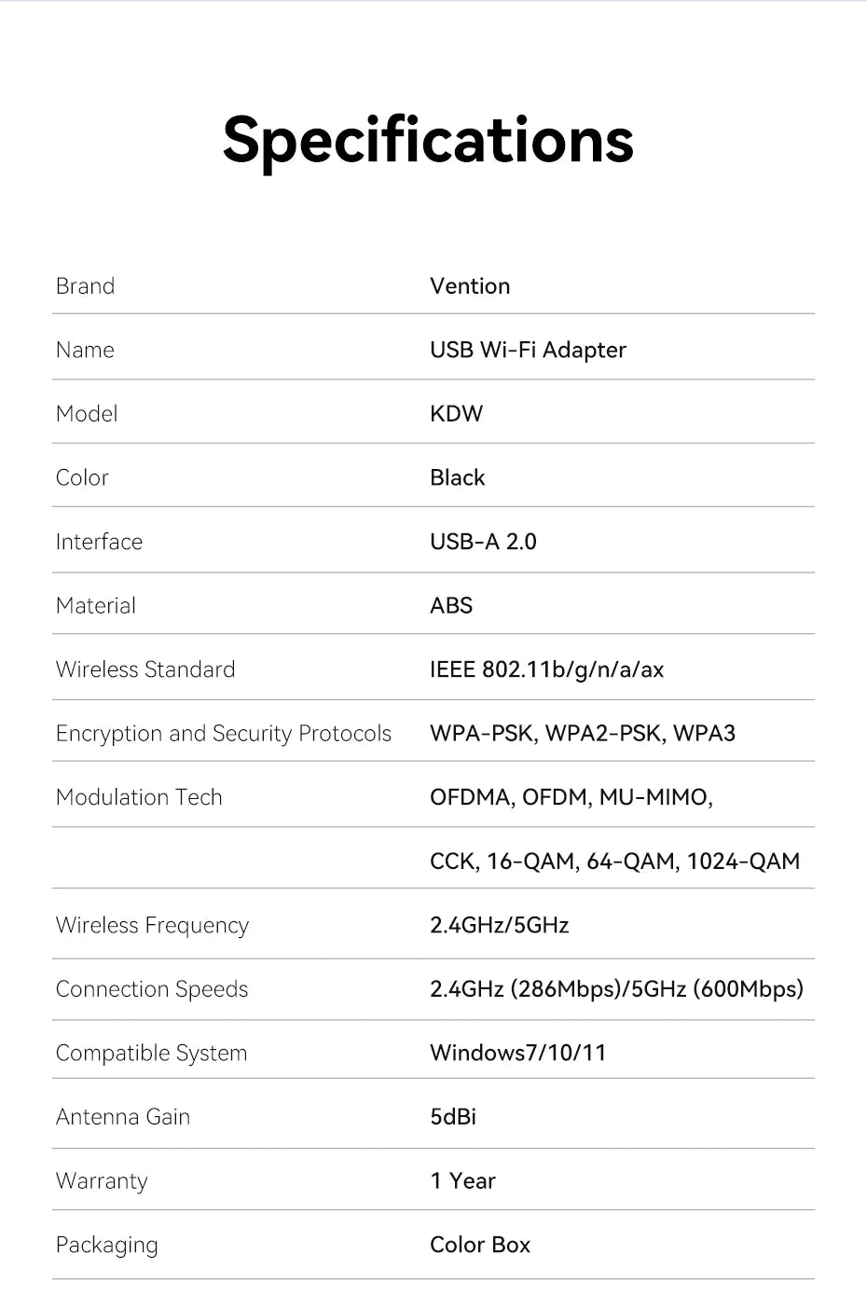Click the USB Wi-Fi Adapter name text

click(x=528, y=350)
